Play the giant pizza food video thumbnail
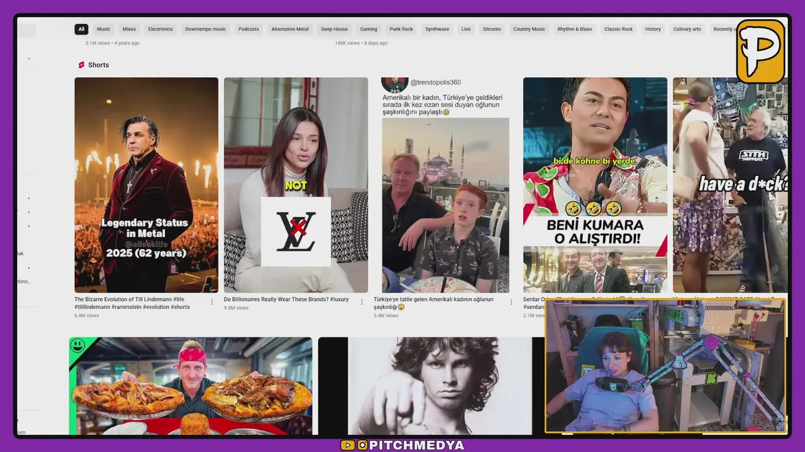The height and width of the screenshot is (452, 805). 191,386
